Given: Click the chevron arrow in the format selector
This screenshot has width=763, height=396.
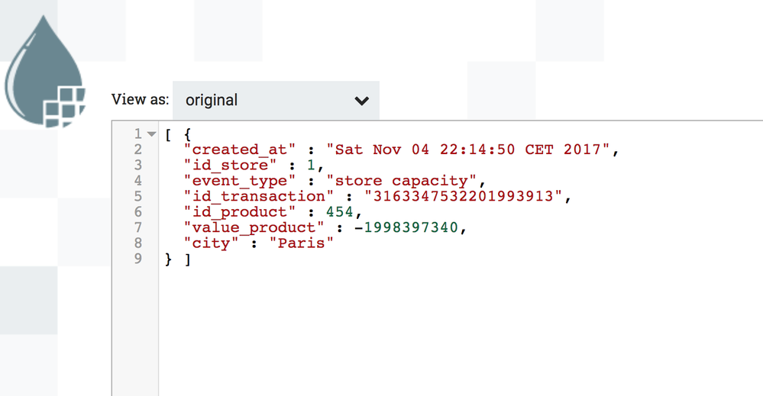Looking at the screenshot, I should (x=362, y=101).
